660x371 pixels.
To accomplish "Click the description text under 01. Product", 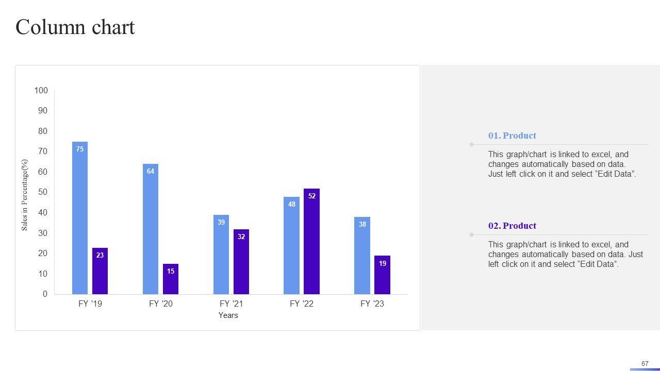I will pyautogui.click(x=562, y=164).
